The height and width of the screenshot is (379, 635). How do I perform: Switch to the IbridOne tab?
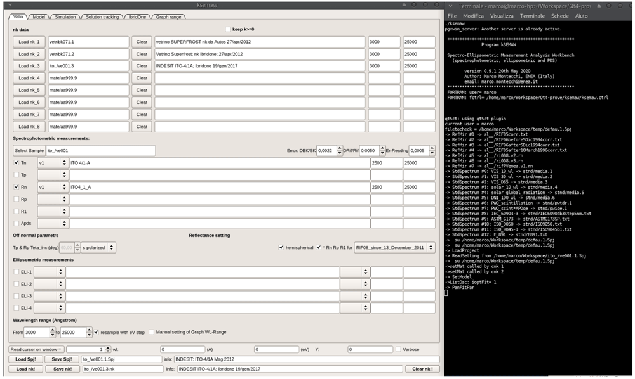click(x=137, y=17)
